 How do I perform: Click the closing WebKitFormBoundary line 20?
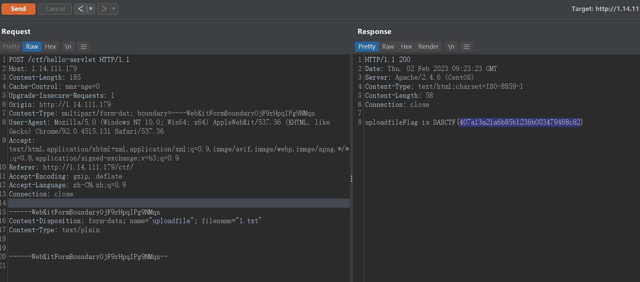point(88,257)
